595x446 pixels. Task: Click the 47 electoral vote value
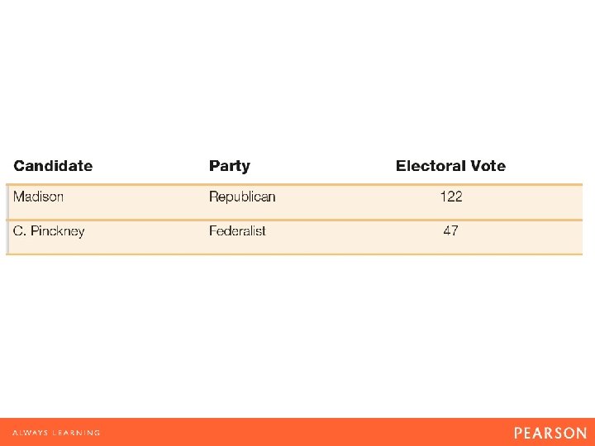(450, 231)
